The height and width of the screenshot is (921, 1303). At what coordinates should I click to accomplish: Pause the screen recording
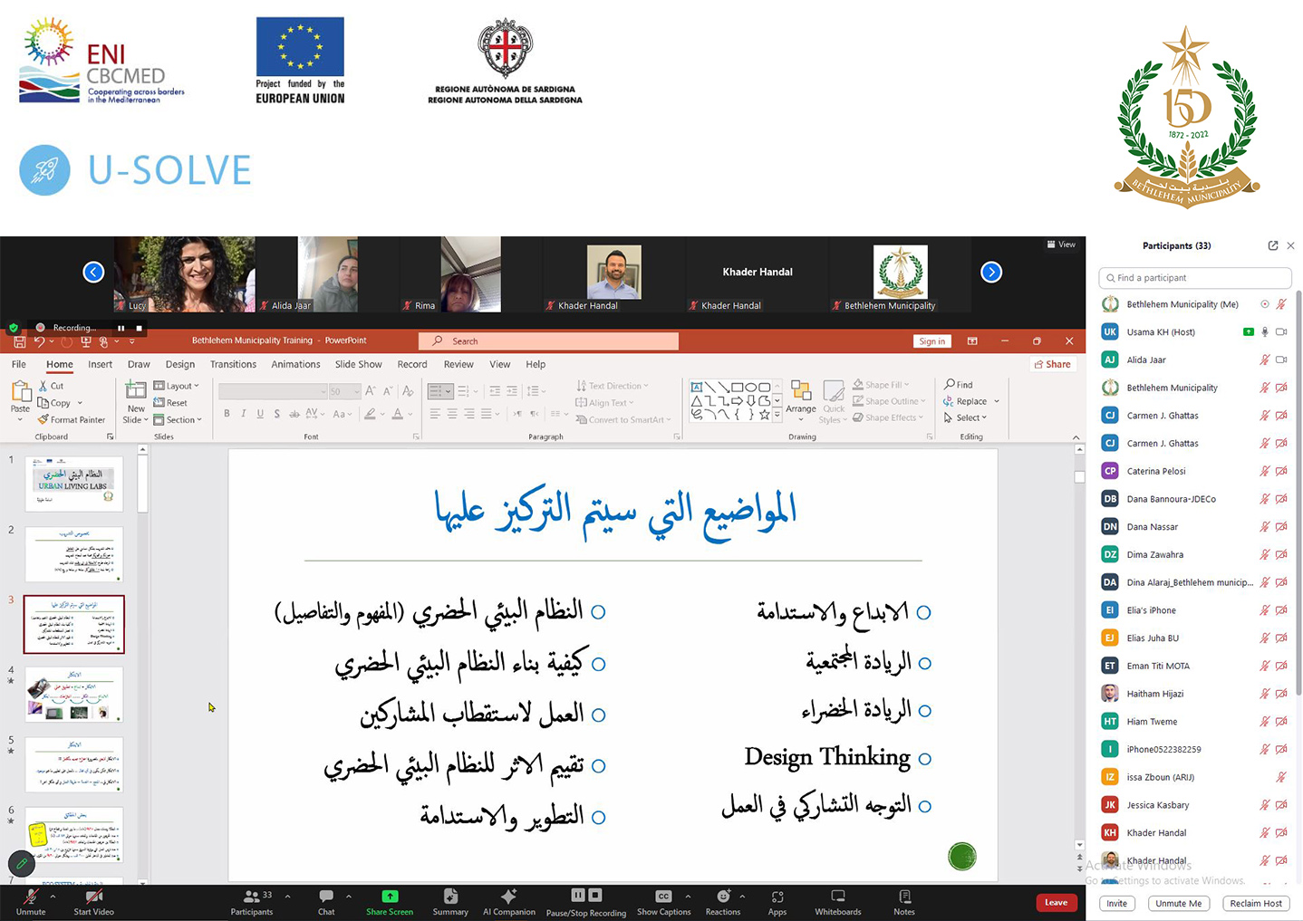pos(121,328)
